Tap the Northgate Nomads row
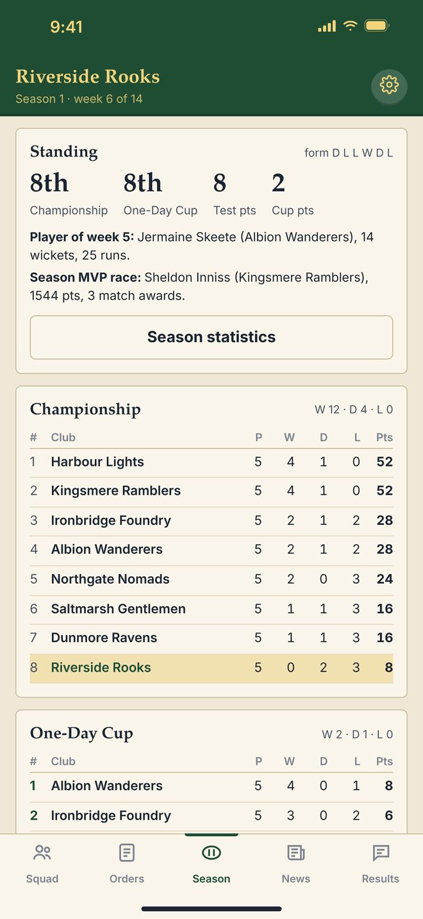 211,579
